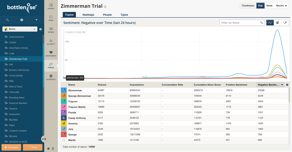Switch to the People tab
The height and width of the screenshot is (152, 292).
(x=107, y=15)
